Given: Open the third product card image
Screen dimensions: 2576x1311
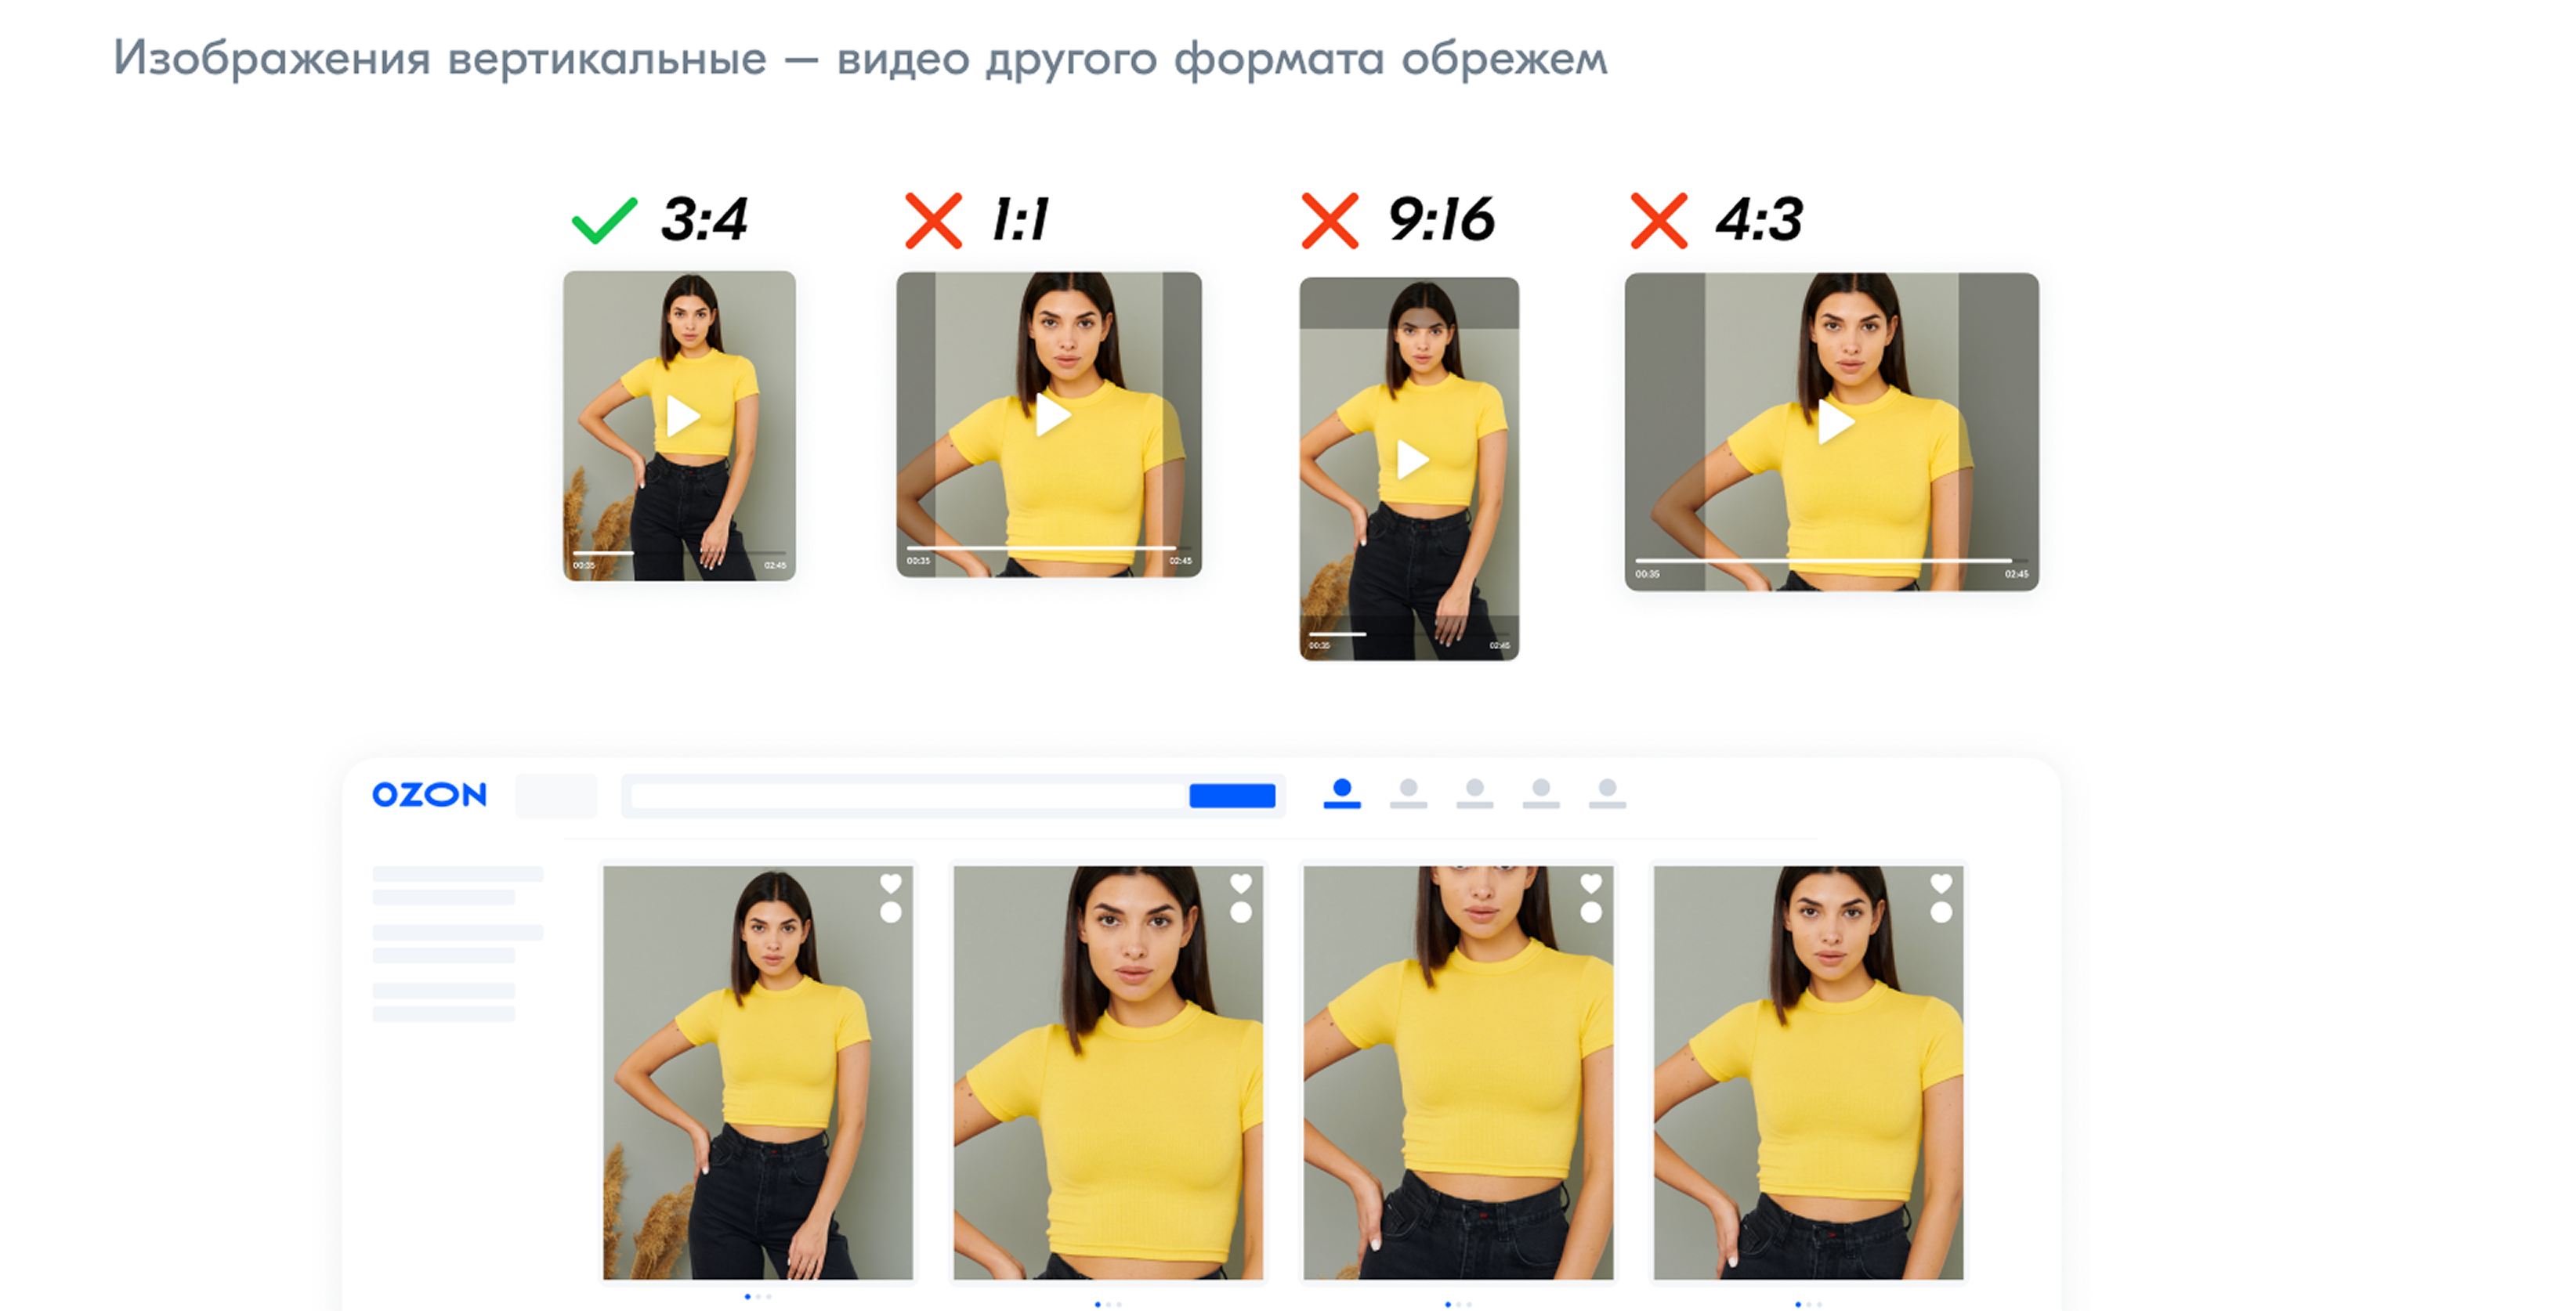Looking at the screenshot, I should (1458, 1072).
